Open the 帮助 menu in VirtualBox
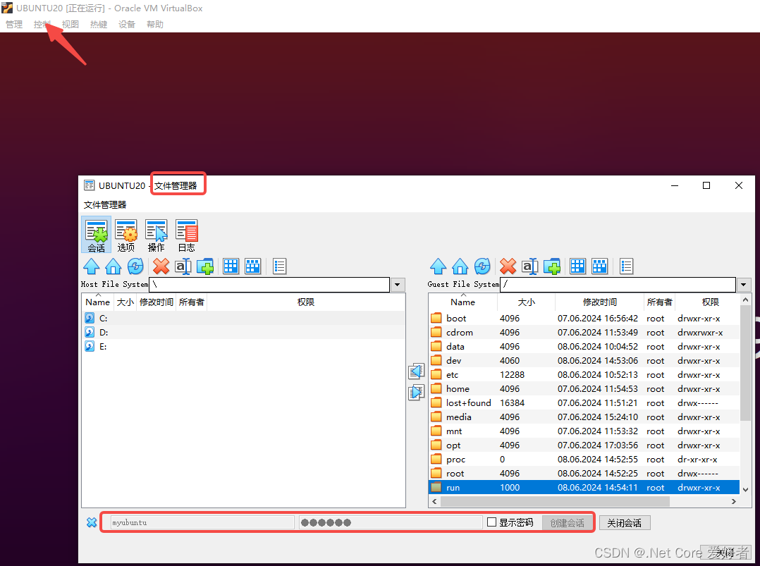 (x=155, y=24)
